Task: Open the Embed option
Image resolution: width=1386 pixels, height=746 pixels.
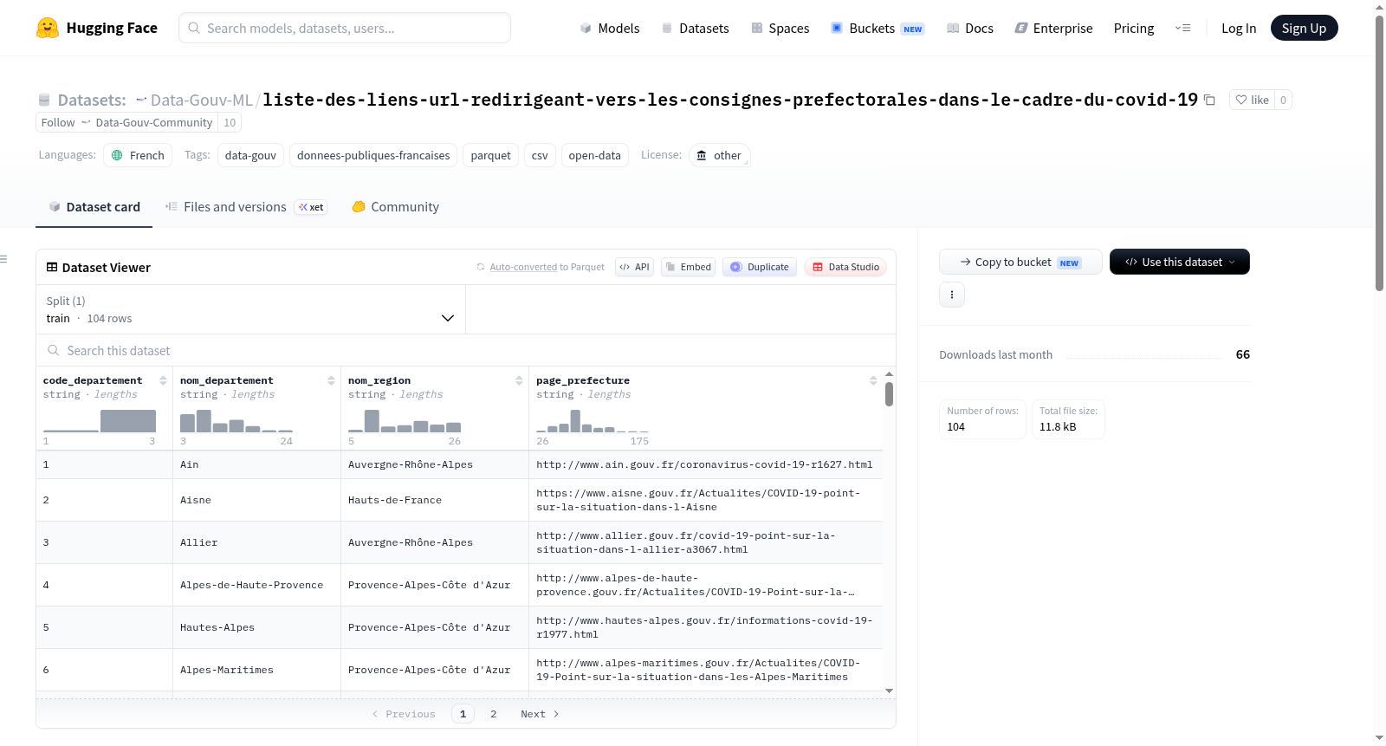Action: point(688,267)
